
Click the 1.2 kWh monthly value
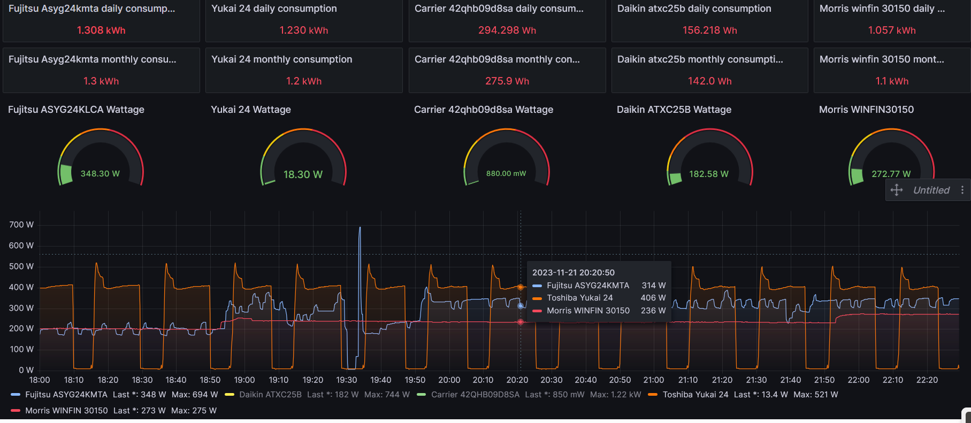pyautogui.click(x=304, y=81)
